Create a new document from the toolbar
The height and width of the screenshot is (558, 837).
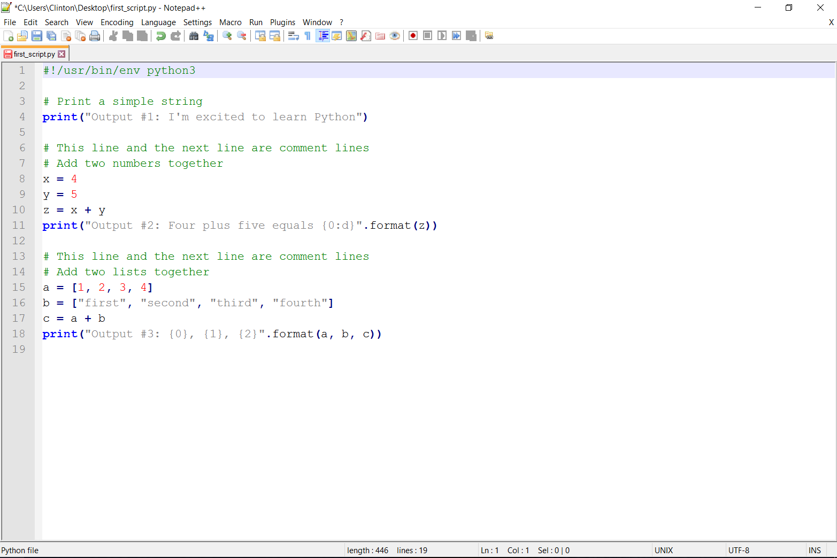tap(9, 36)
